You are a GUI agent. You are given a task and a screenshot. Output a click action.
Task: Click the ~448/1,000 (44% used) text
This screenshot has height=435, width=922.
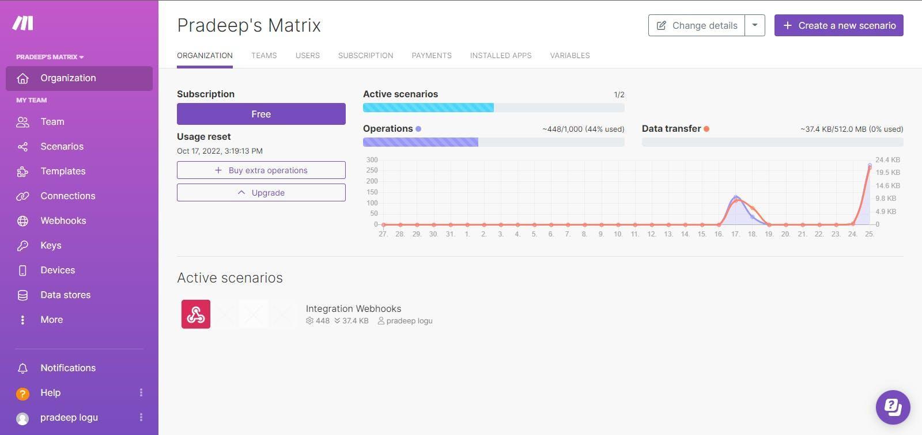[x=583, y=129]
